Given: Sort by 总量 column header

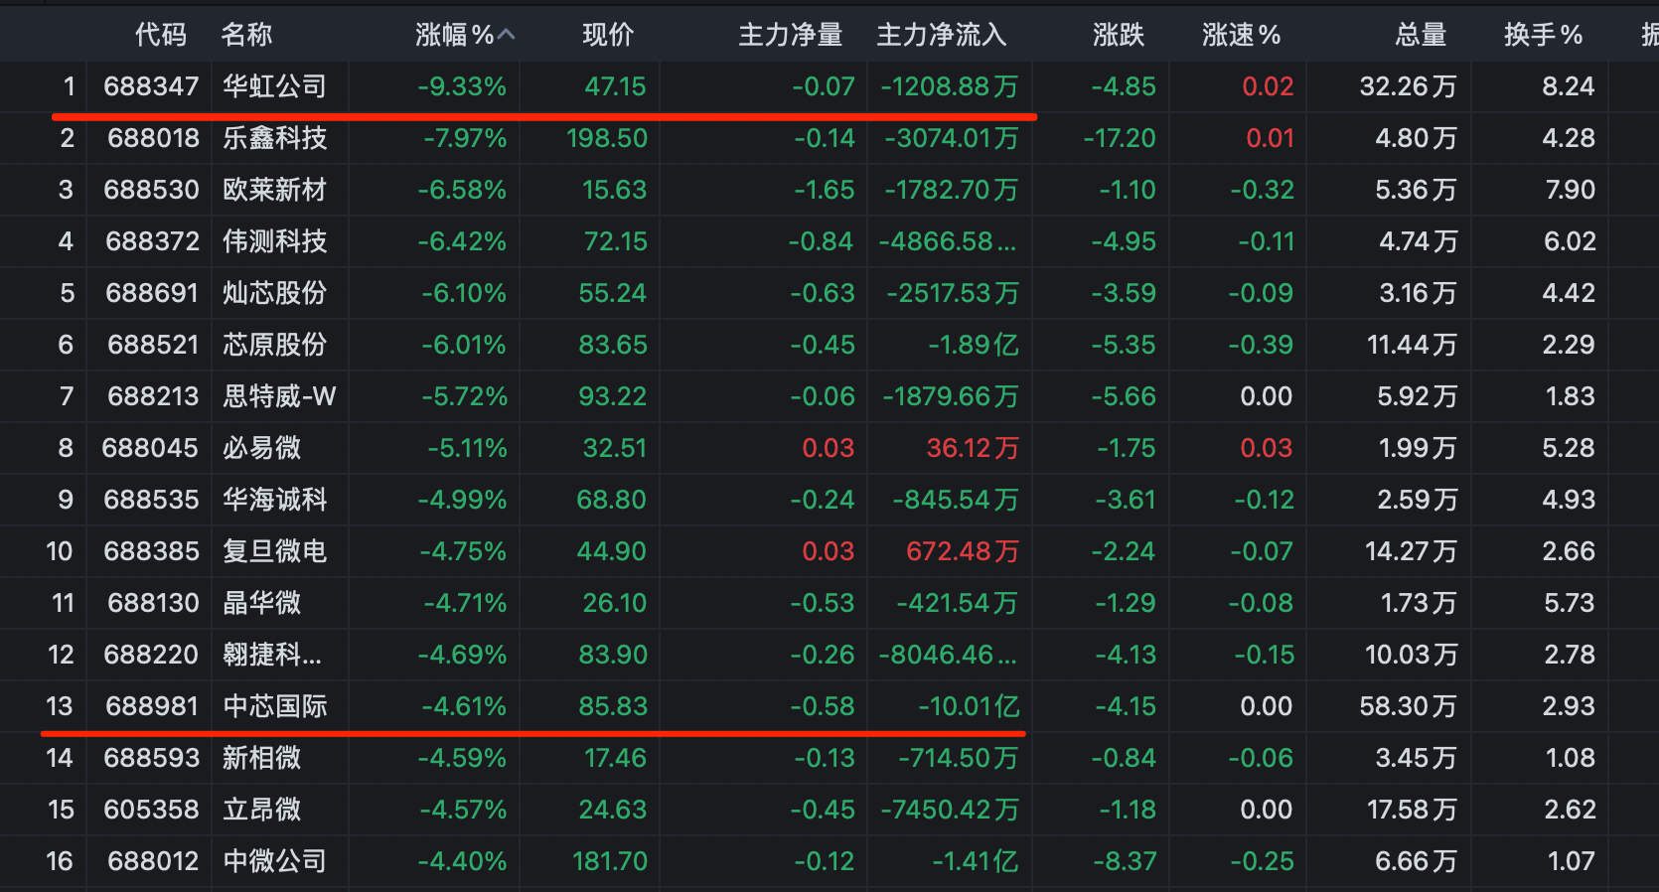Looking at the screenshot, I should click(1421, 35).
